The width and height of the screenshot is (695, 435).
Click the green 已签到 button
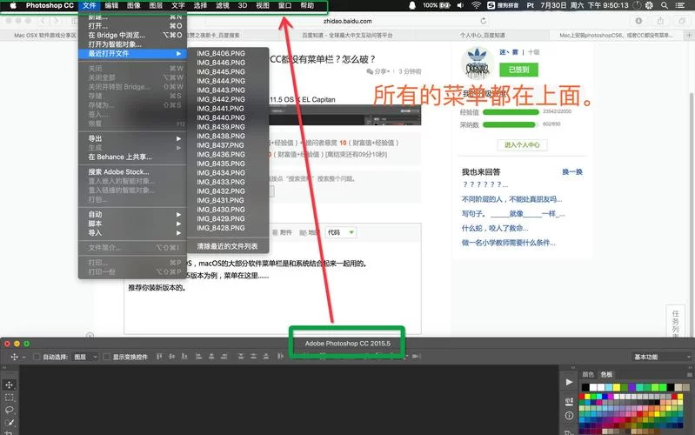click(518, 70)
